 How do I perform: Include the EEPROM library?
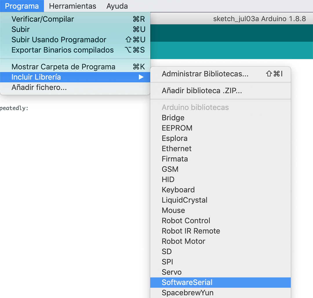coord(177,128)
